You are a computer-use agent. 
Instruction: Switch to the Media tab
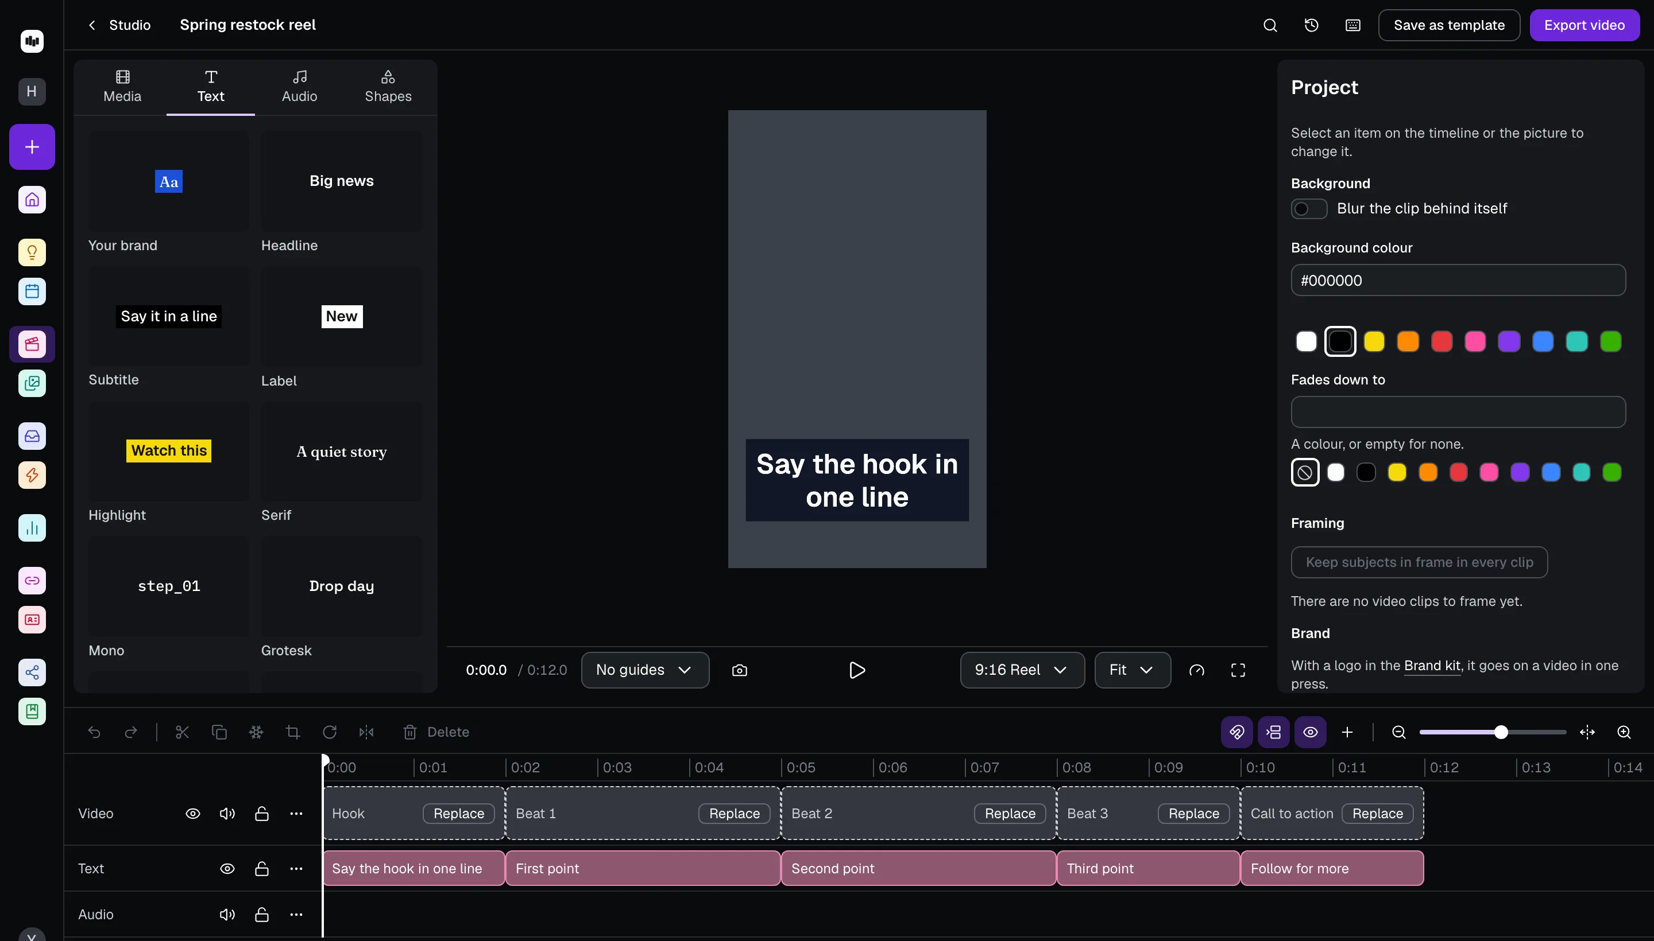pos(122,87)
